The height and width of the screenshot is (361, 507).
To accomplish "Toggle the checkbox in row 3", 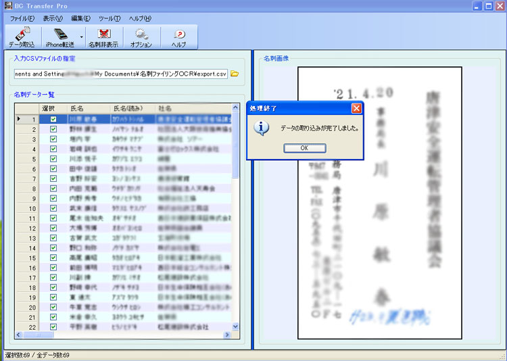I will pos(53,139).
